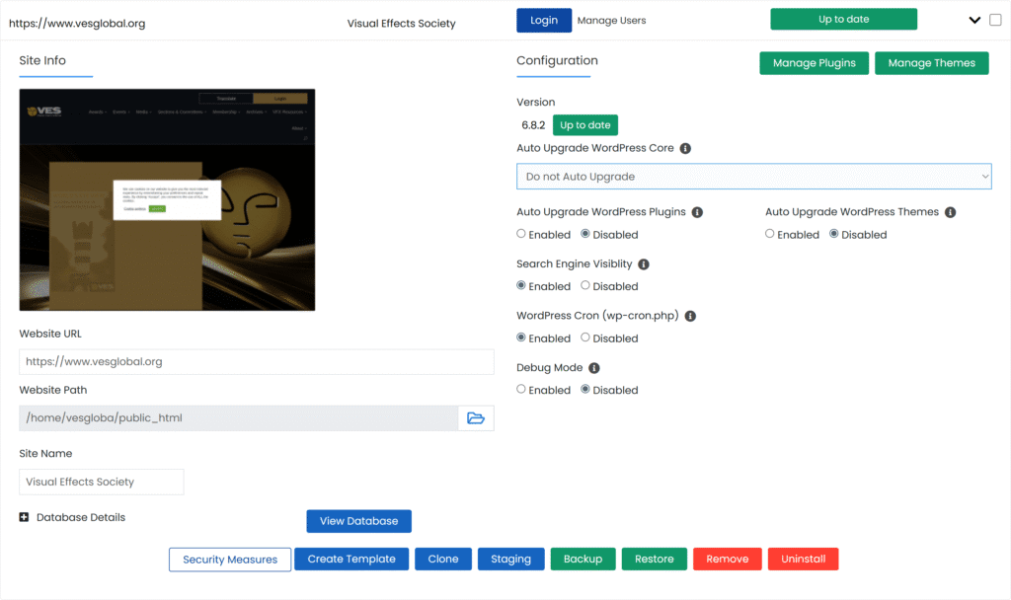Image resolution: width=1011 pixels, height=600 pixels.
Task: Click info icon beside WordPress Cron
Action: pos(690,316)
